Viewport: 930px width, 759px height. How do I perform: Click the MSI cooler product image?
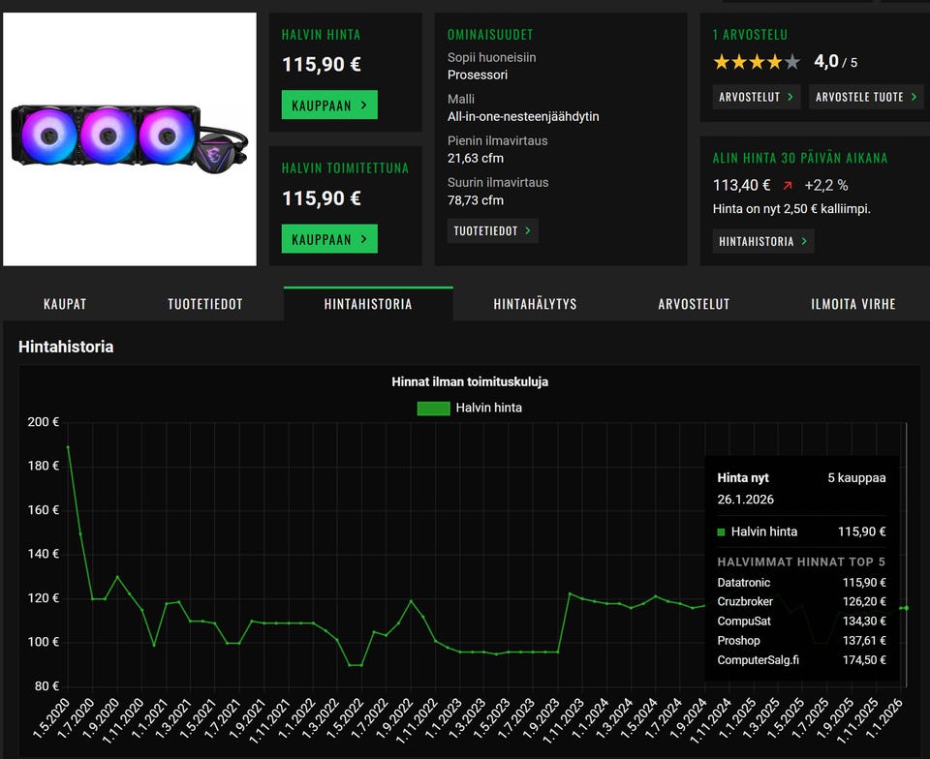click(130, 139)
